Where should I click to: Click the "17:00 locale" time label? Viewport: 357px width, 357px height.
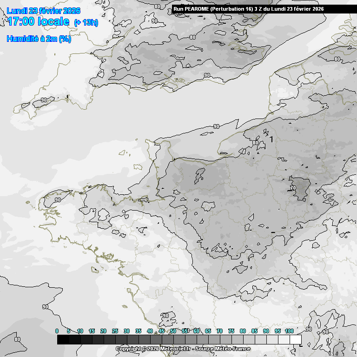[x=38, y=22]
